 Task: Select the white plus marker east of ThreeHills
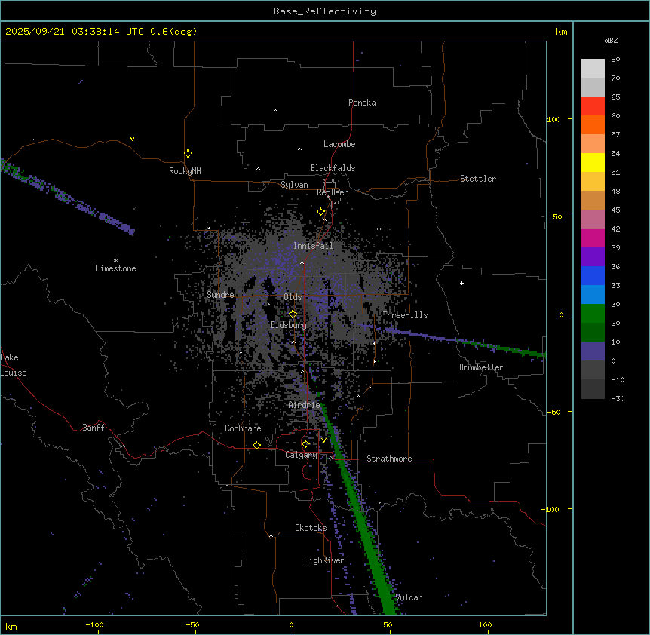pos(462,283)
